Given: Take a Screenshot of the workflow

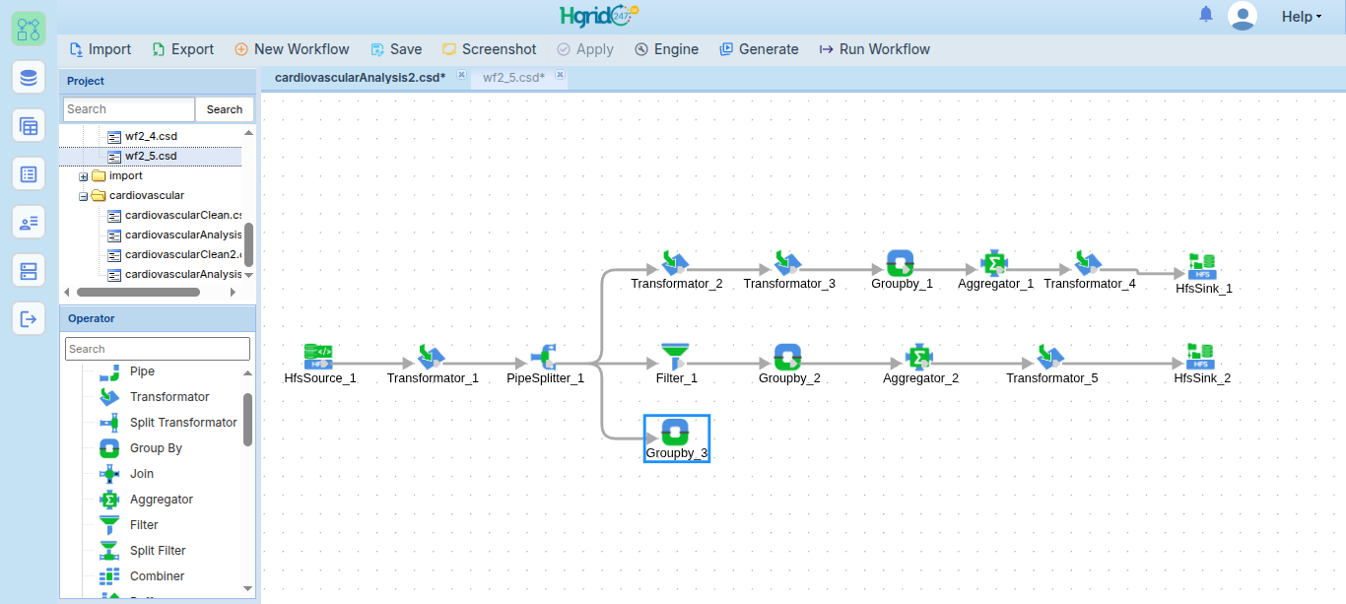Looking at the screenshot, I should point(490,49).
